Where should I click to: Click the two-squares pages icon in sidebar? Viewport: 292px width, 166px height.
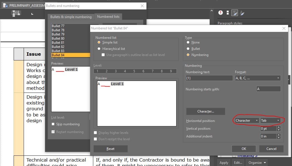click(228, 13)
